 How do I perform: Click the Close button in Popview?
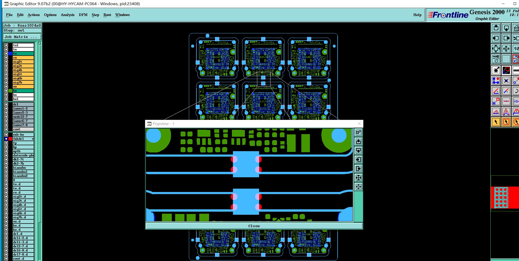tap(254, 226)
